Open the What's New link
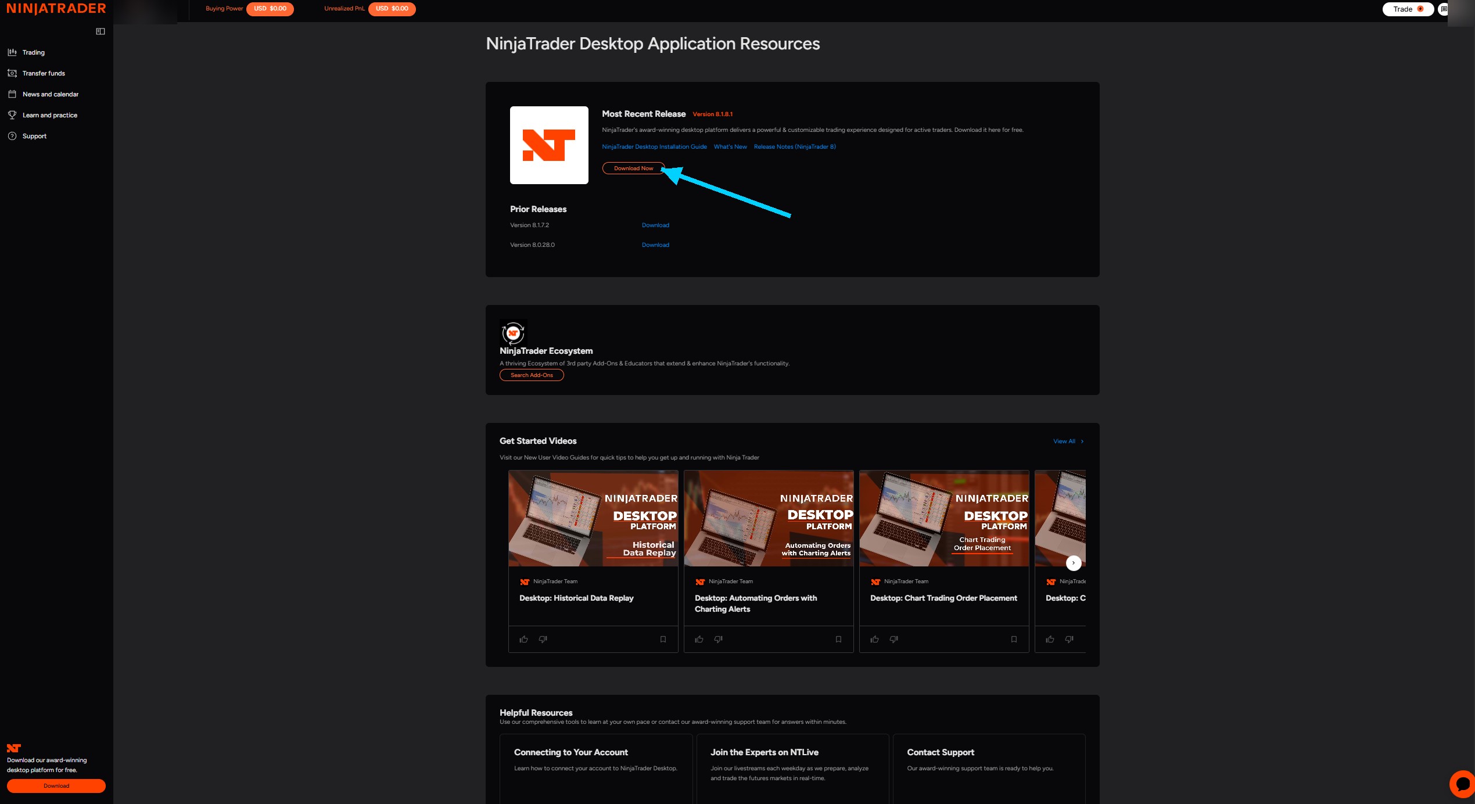The height and width of the screenshot is (804, 1475). point(730,147)
